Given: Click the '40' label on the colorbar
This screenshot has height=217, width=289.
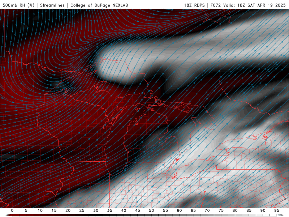Looking at the screenshot, I should (x=124, y=210).
